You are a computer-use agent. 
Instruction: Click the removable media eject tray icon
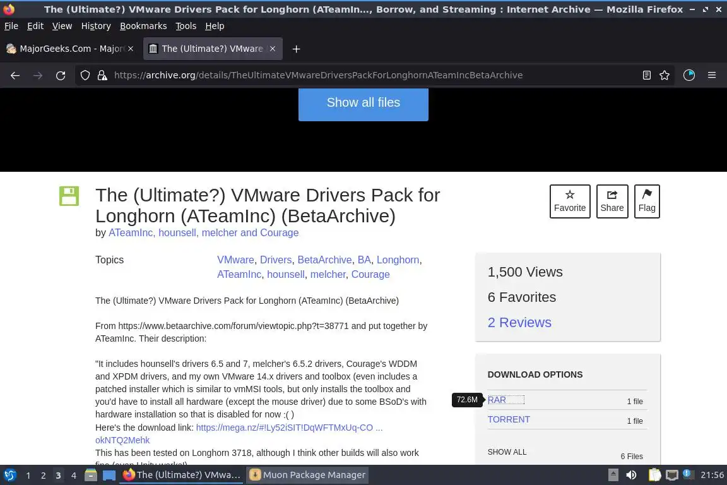[613, 475]
